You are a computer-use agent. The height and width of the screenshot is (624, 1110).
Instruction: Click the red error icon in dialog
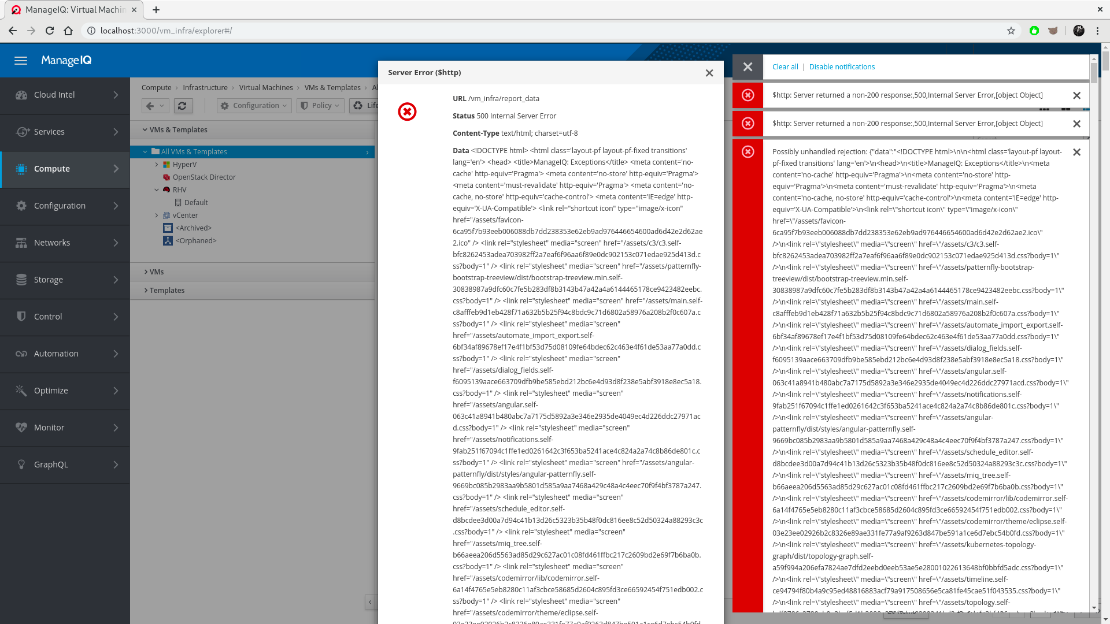tap(407, 112)
